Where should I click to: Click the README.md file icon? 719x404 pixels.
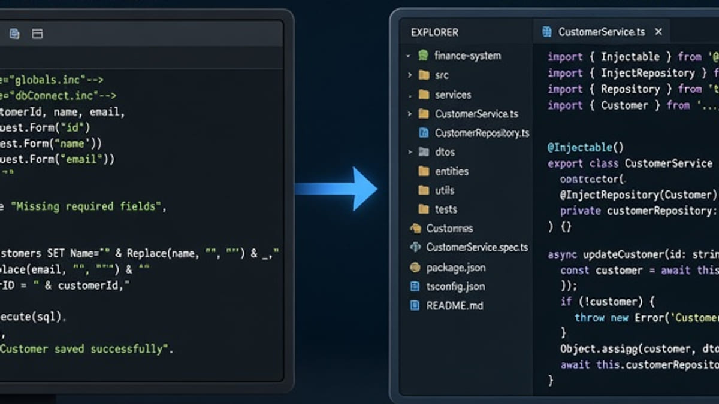click(415, 306)
